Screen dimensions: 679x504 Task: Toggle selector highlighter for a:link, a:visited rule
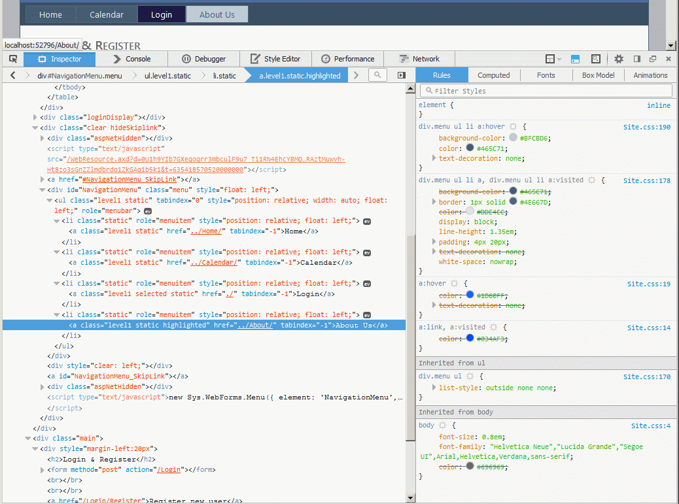tap(494, 328)
